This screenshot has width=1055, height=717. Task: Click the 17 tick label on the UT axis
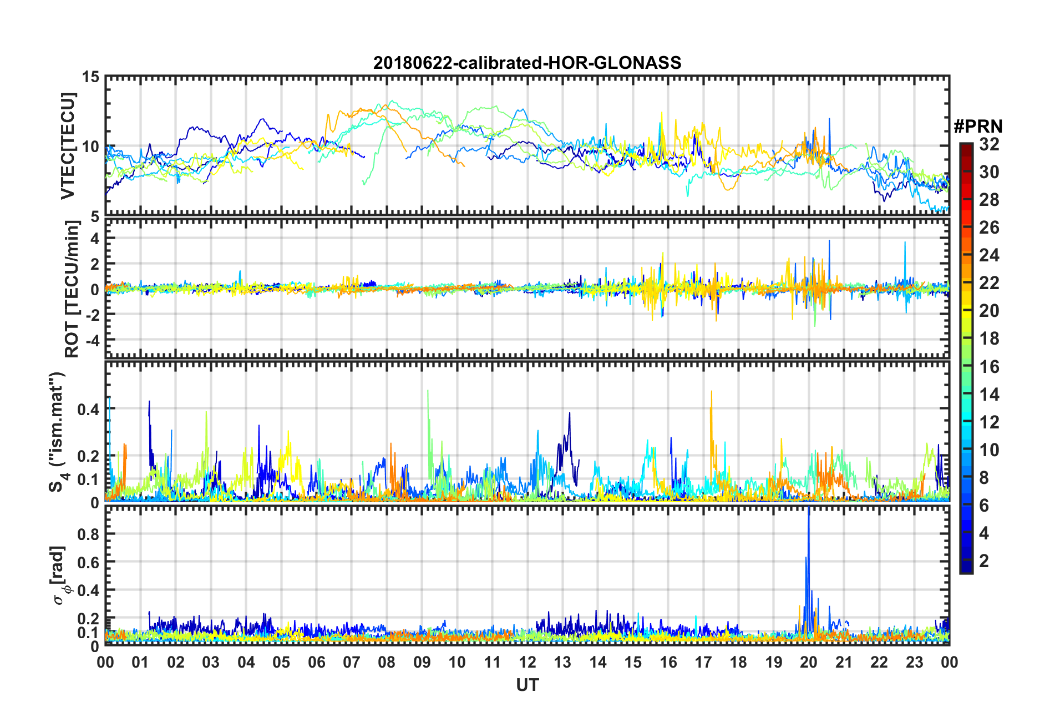click(703, 663)
